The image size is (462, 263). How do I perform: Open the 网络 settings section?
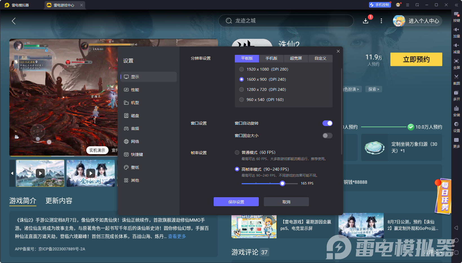point(134,141)
